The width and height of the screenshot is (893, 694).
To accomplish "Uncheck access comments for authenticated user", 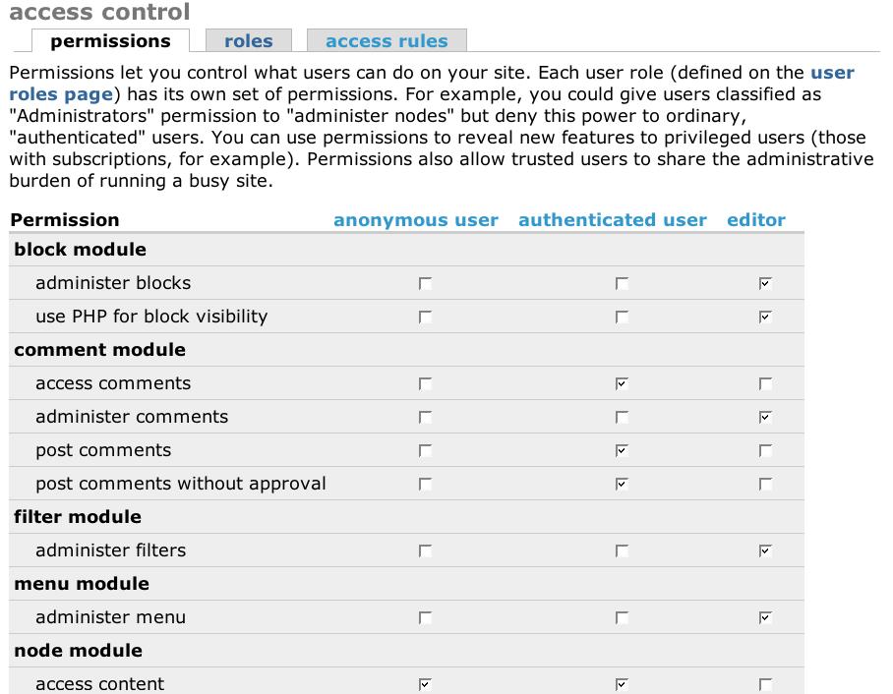I will (621, 384).
